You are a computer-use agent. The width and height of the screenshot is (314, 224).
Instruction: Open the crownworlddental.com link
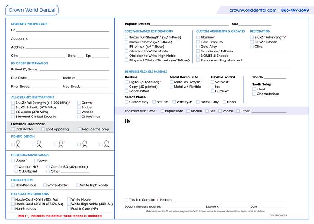252,10
